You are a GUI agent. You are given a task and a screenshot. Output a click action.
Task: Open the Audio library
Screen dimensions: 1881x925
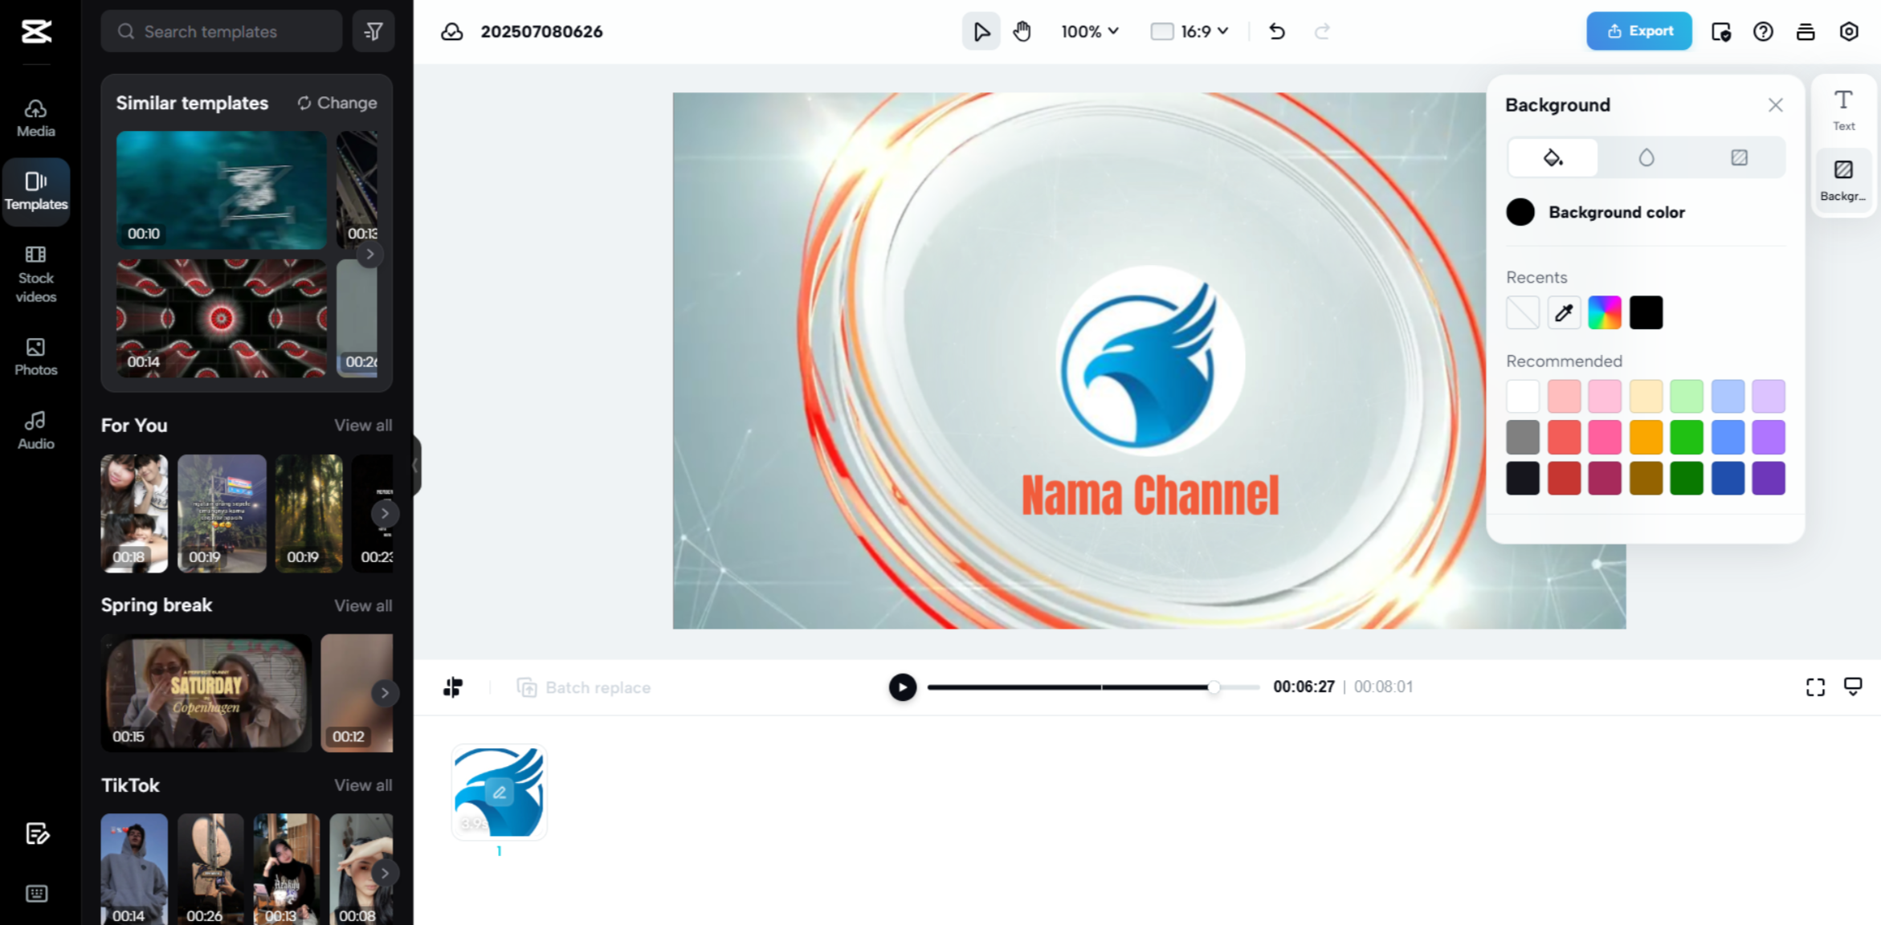35,428
